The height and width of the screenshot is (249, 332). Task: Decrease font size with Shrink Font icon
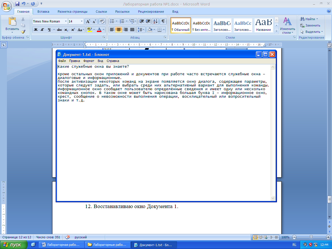tap(95, 21)
